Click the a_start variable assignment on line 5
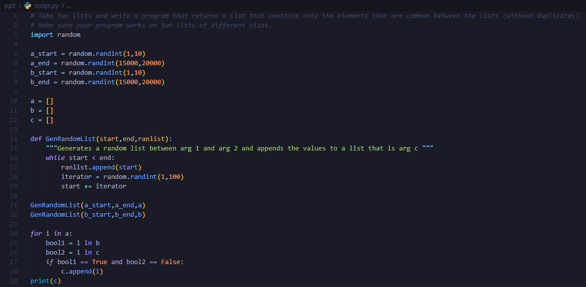 pyautogui.click(x=44, y=53)
